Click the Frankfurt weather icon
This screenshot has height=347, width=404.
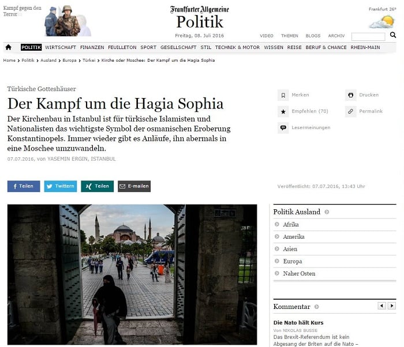(x=382, y=22)
